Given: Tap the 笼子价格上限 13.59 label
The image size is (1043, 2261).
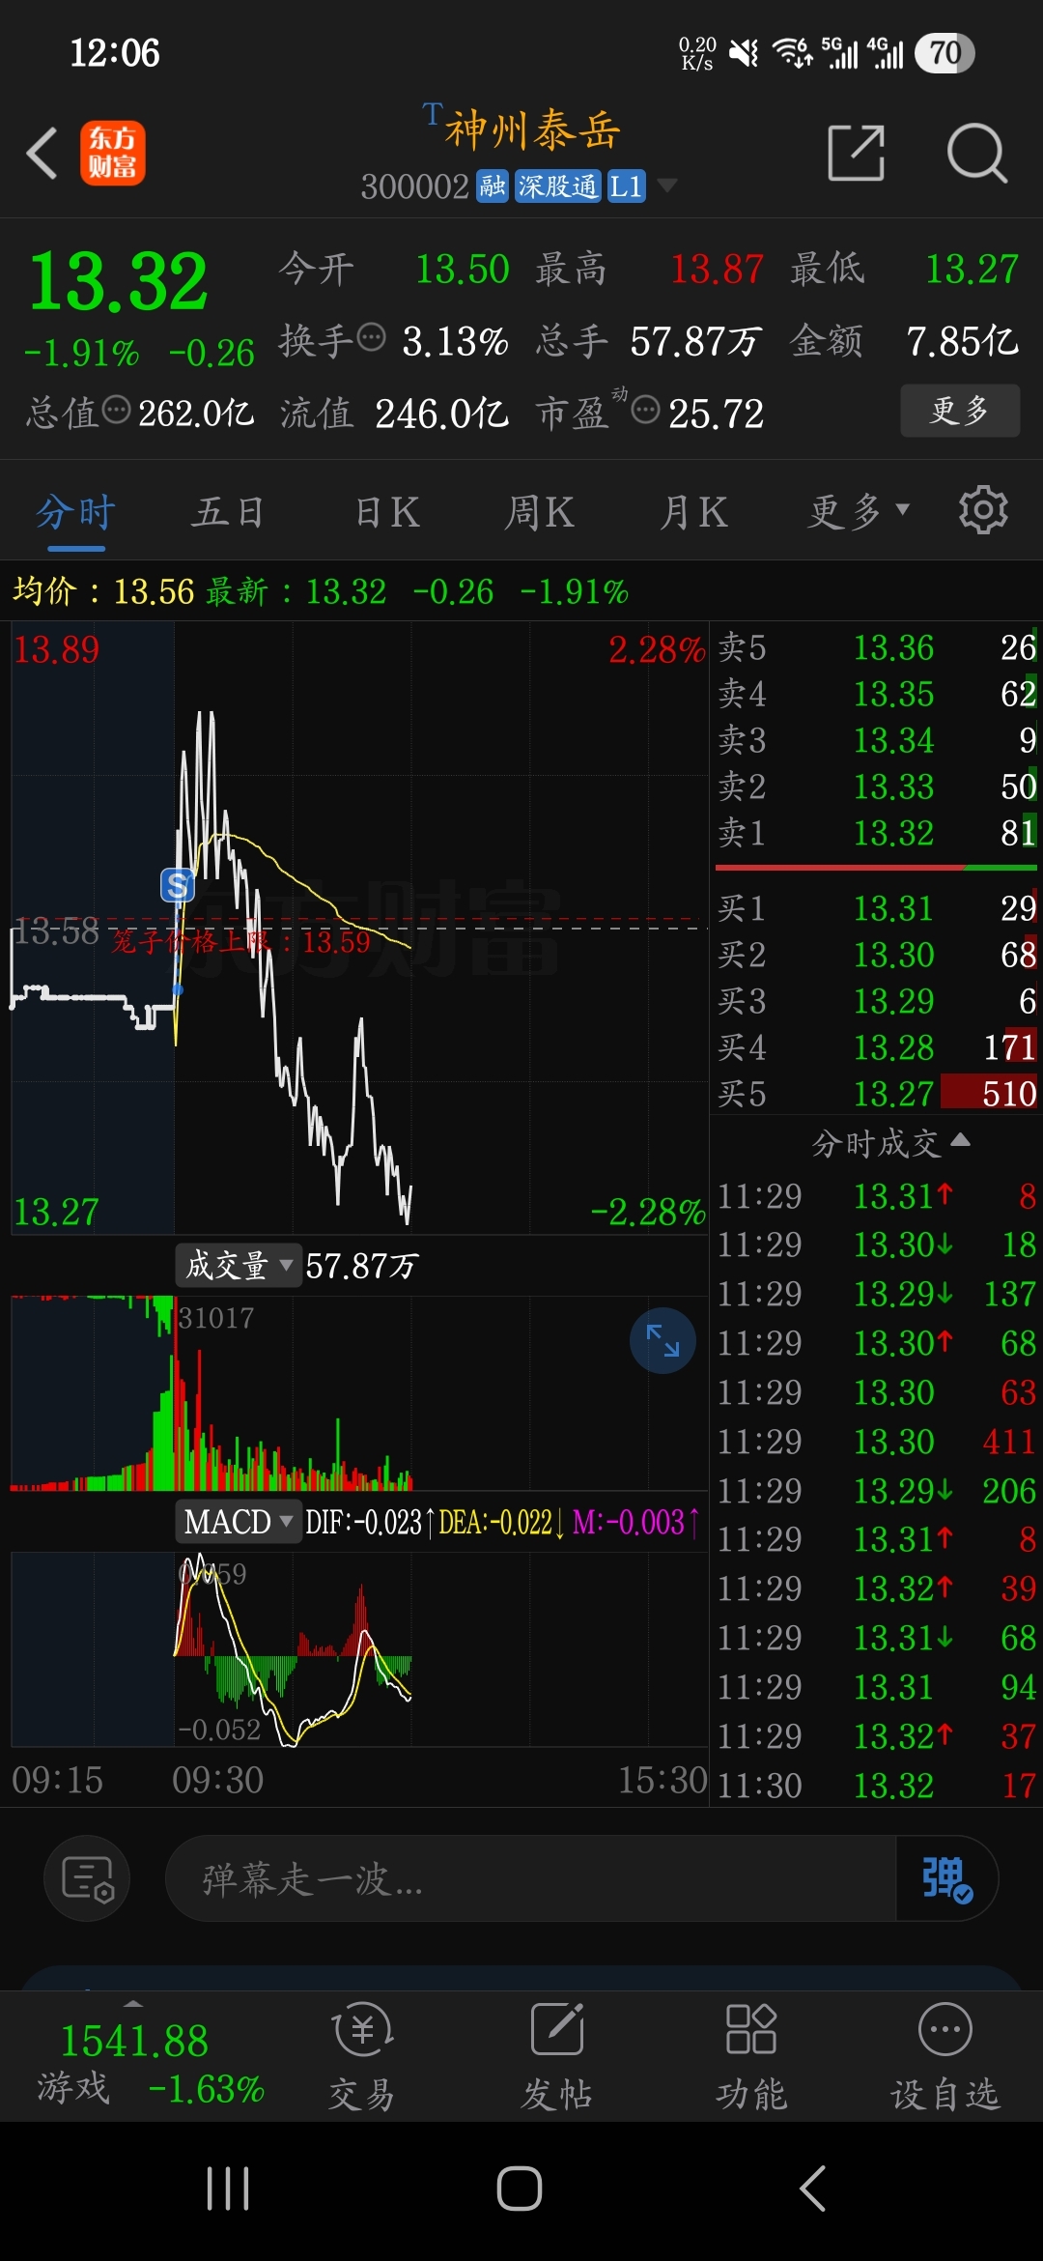Looking at the screenshot, I should point(240,941).
